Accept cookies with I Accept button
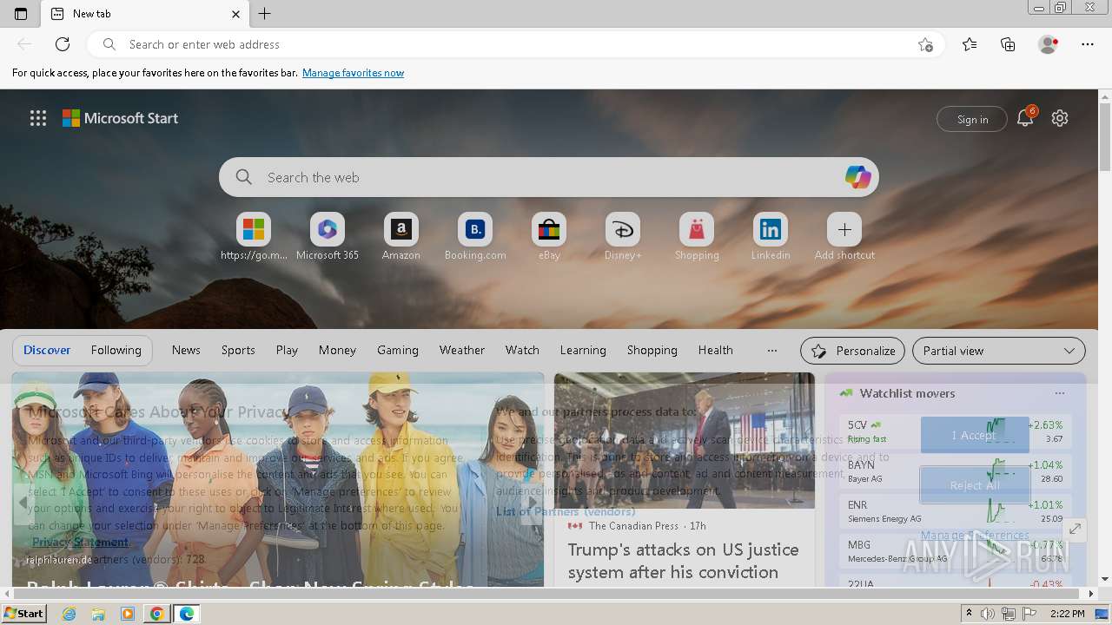The width and height of the screenshot is (1112, 625). point(975,435)
